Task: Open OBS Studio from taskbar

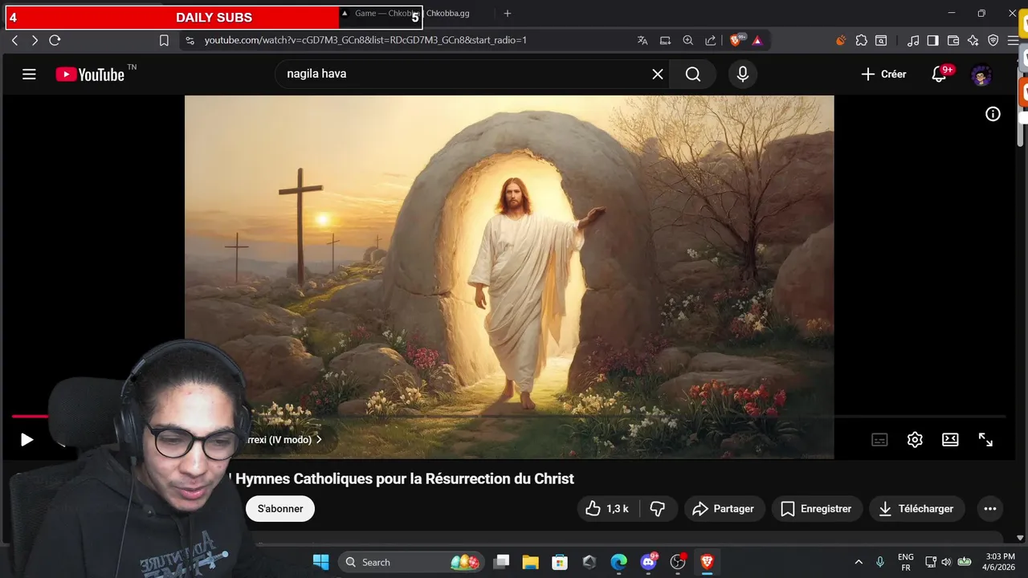Action: click(x=679, y=562)
